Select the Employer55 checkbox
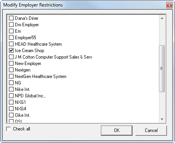The image size is (175, 143). pos(11,38)
